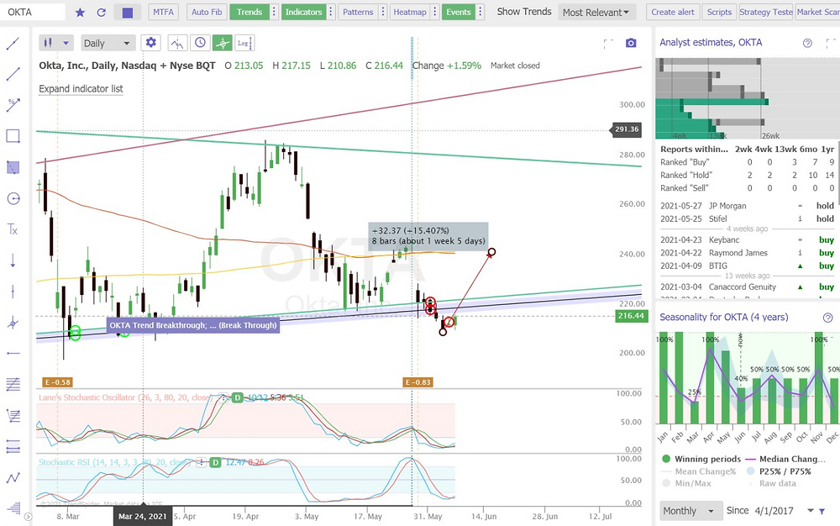Click the Create alert button

tap(673, 12)
